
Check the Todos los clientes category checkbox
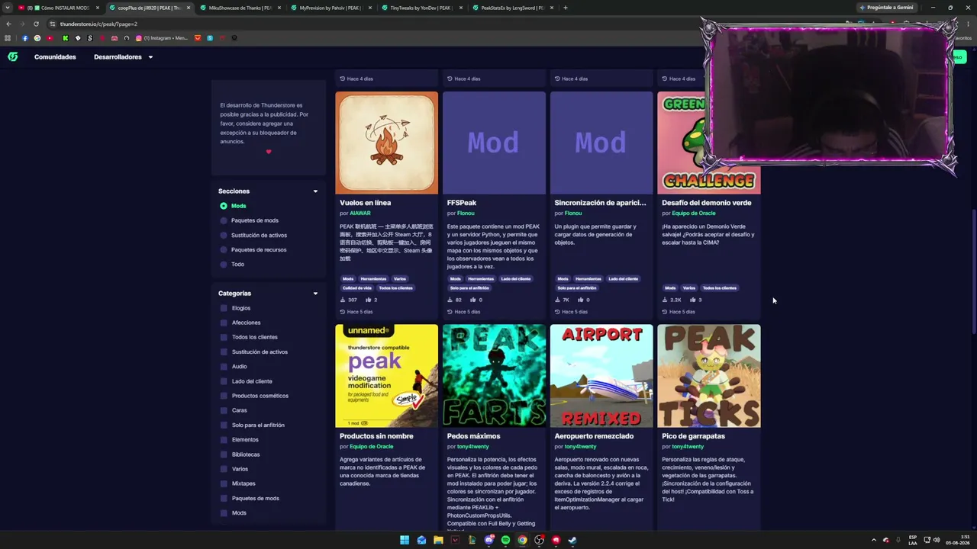click(224, 337)
